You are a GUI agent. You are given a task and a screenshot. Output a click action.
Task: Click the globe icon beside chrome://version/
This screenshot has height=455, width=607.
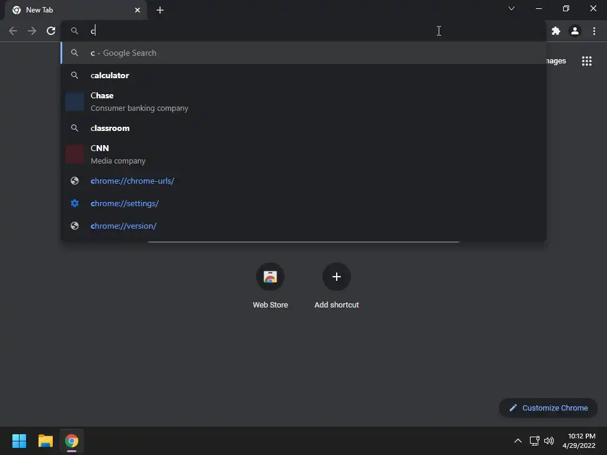click(75, 226)
